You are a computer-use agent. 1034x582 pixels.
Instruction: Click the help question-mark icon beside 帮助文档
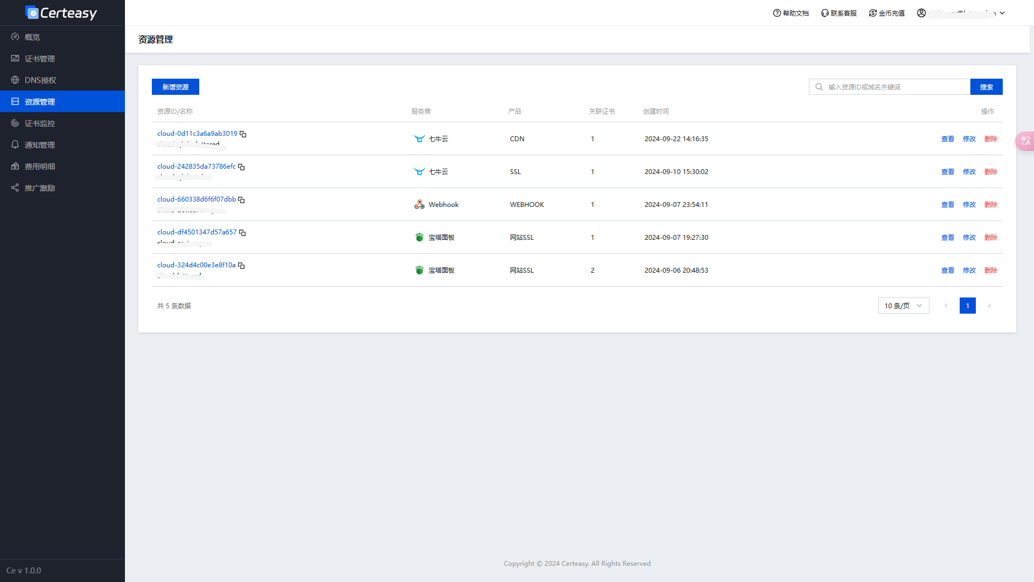coord(777,13)
